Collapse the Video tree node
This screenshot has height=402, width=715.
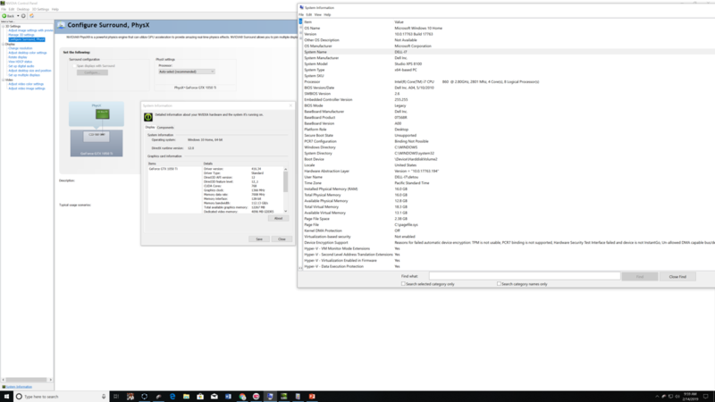pyautogui.click(x=4, y=80)
